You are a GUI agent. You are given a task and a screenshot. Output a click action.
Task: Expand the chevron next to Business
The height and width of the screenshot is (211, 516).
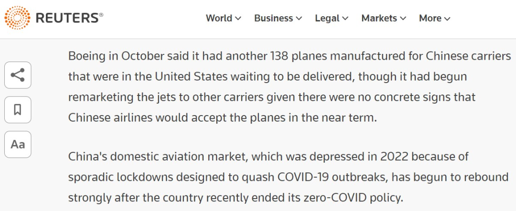(x=299, y=19)
